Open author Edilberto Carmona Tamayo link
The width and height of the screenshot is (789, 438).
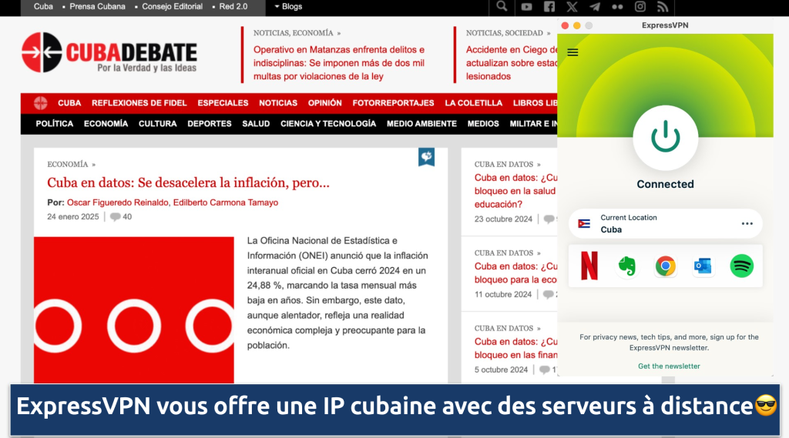[226, 202]
